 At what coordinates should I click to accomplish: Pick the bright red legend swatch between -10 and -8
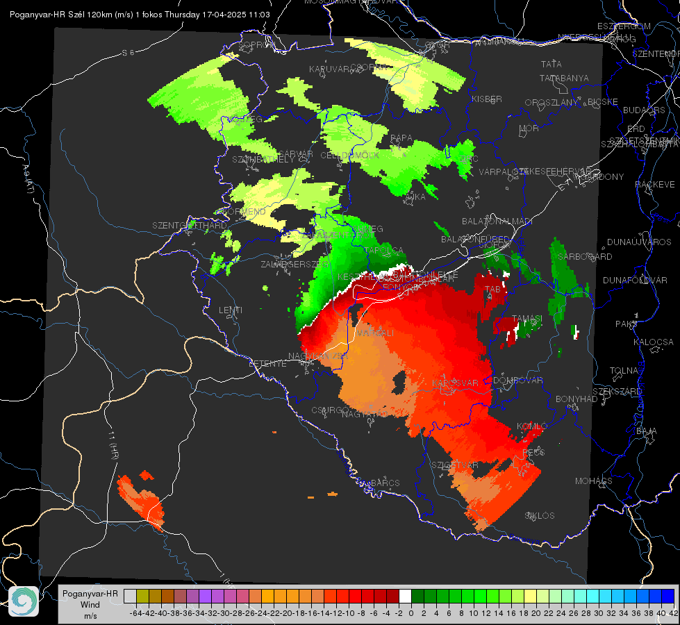pos(355,596)
